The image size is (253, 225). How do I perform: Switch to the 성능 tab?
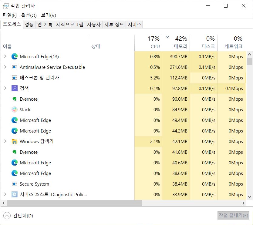[x=29, y=25]
